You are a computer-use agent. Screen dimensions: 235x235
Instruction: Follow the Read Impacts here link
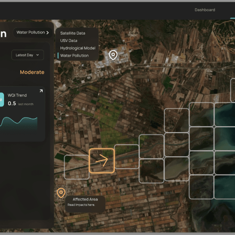(x=81, y=205)
